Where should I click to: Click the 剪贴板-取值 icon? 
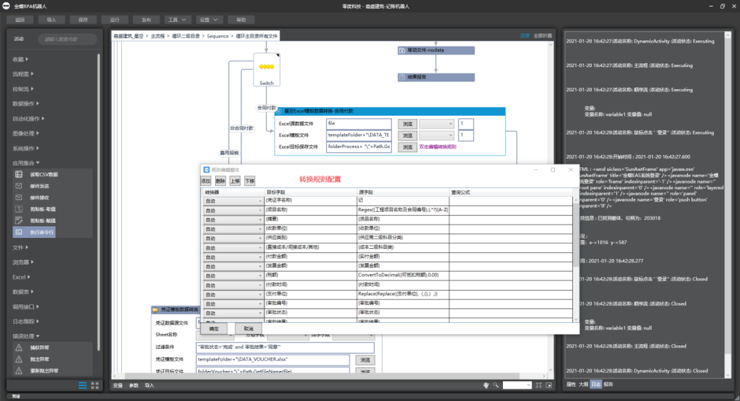pyautogui.click(x=19, y=209)
